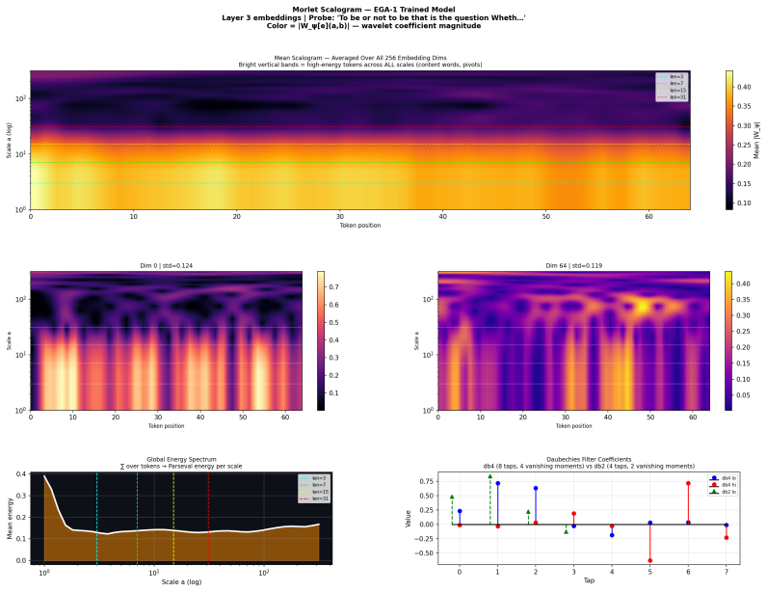767x592 pixels.
Task: Click len=7 in the energy spectrum legend
Action: point(314,485)
